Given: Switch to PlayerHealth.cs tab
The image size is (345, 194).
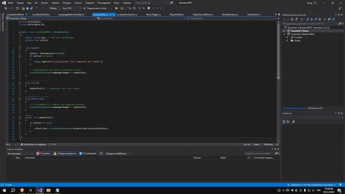Looking at the screenshot, I should point(177,15).
